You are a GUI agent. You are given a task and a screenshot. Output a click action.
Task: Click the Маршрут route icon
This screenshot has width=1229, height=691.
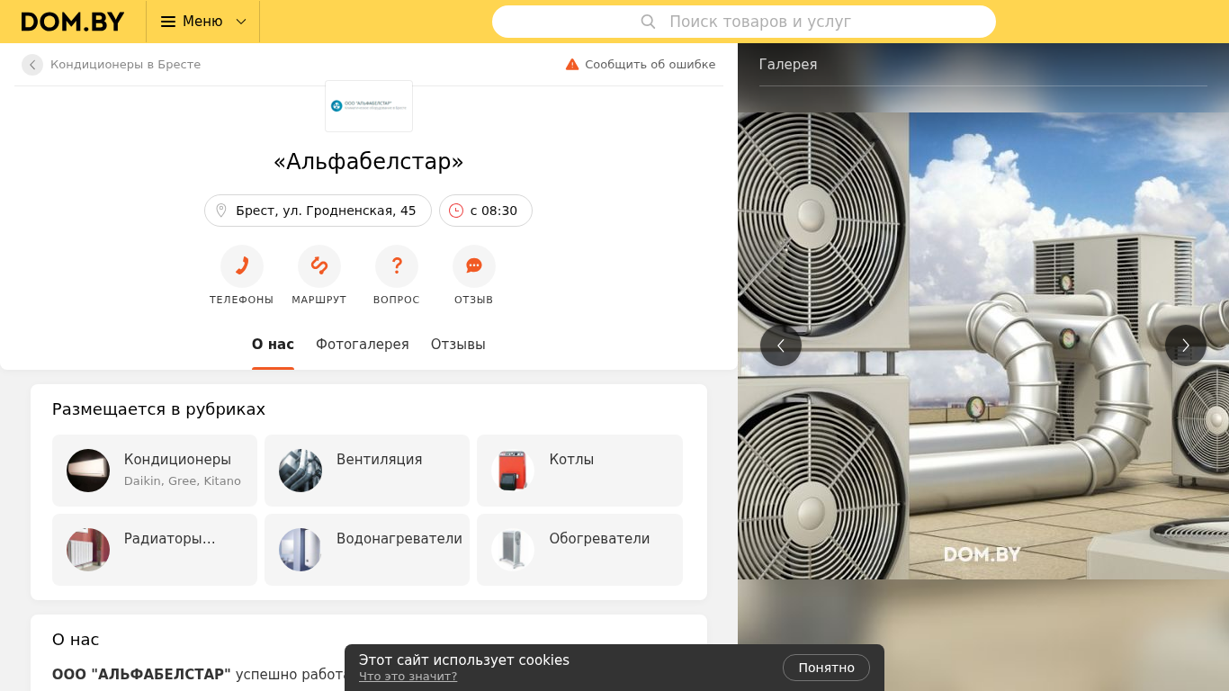point(319,266)
